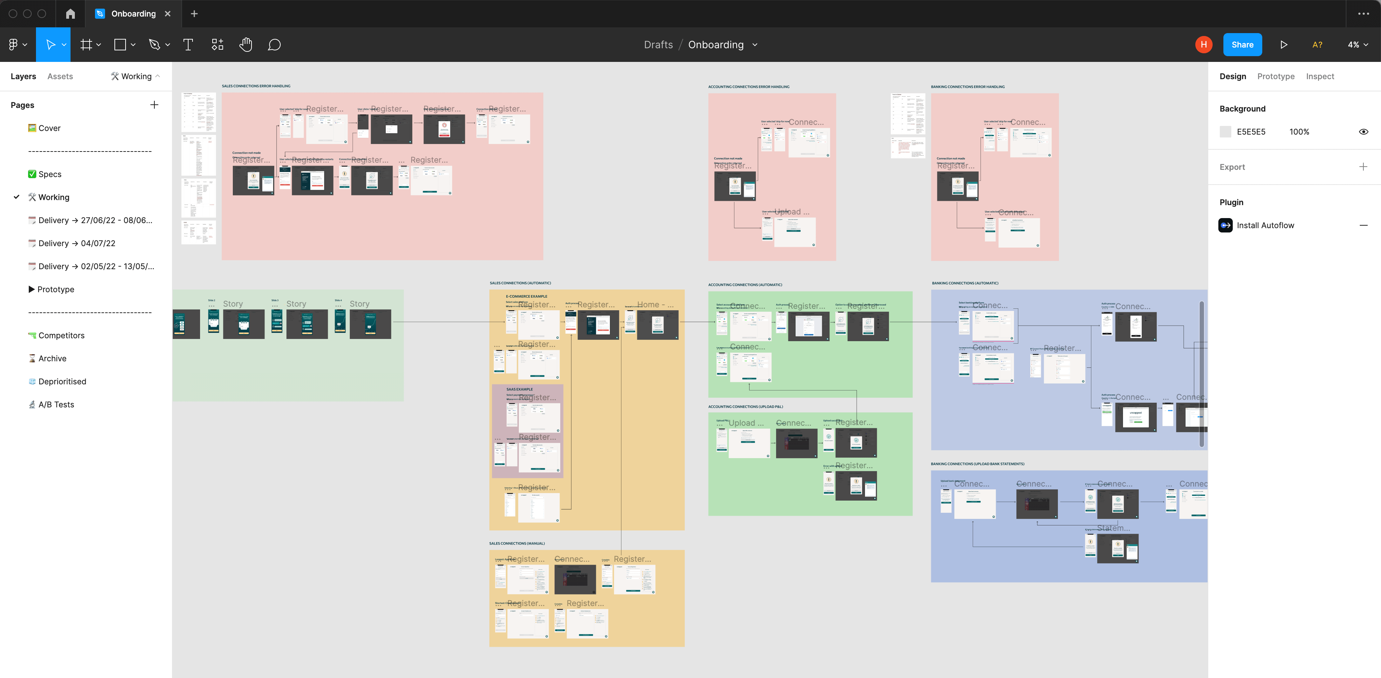Add a new page
The width and height of the screenshot is (1381, 678).
point(154,105)
